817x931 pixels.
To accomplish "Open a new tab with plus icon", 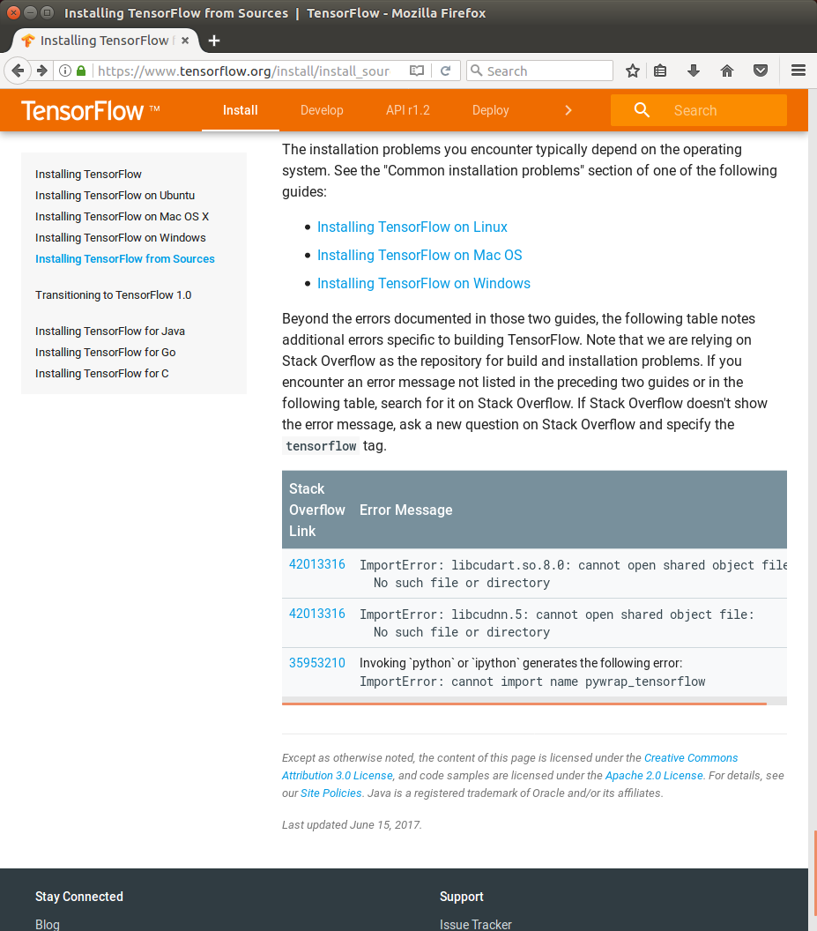I will pos(214,41).
